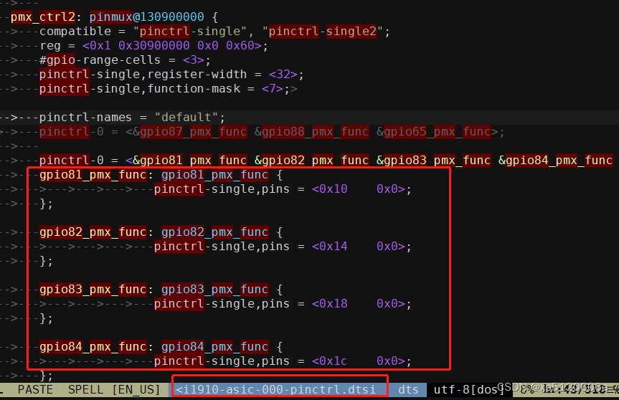Screen dimensions: 619x400
Task: Click the register-width value <32>
Action: point(283,74)
